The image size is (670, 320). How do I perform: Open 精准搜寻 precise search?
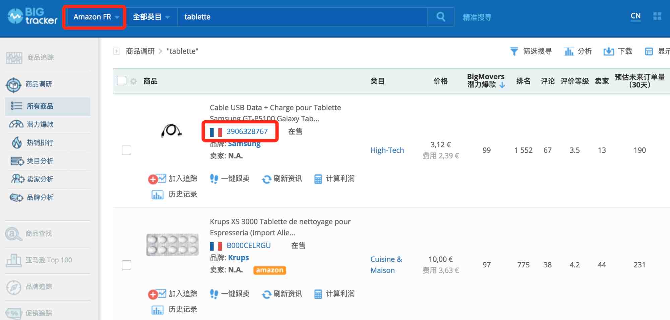[477, 17]
